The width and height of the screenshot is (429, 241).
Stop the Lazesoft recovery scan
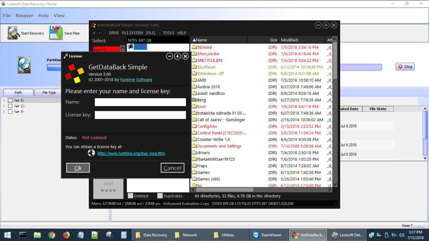pos(405,67)
